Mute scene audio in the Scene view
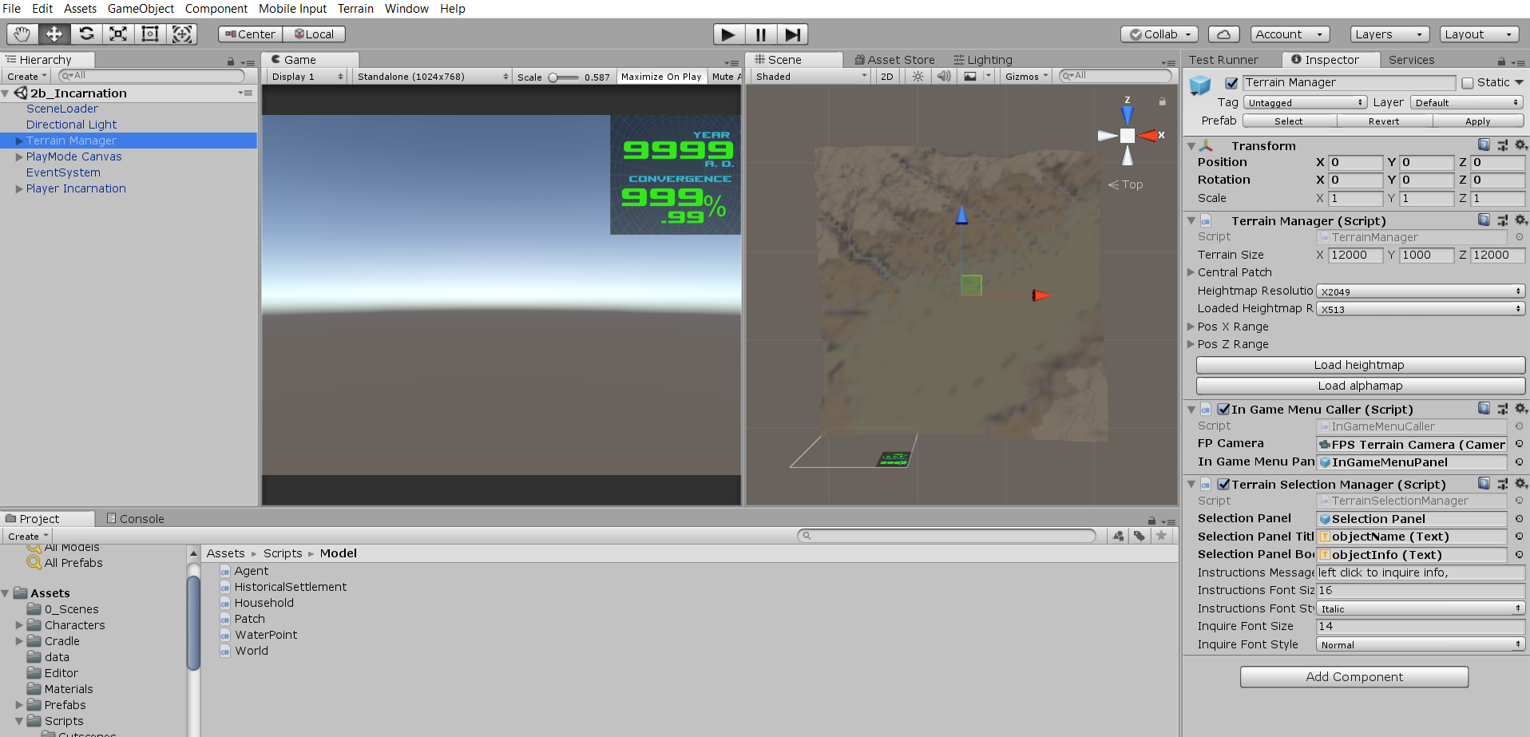 [x=944, y=76]
